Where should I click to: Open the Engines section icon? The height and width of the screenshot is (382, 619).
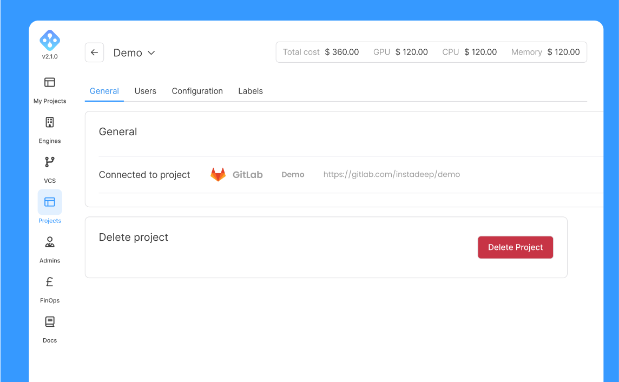(50, 122)
